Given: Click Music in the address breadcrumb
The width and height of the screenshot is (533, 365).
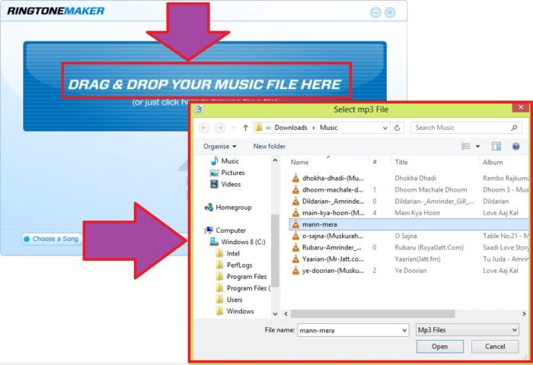Looking at the screenshot, I should coord(329,128).
